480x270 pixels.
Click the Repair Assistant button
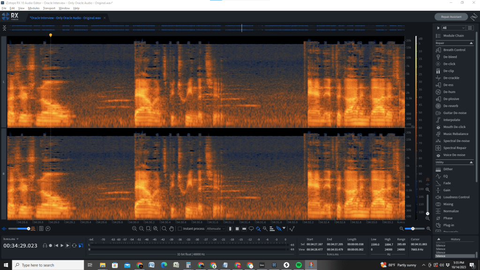tap(451, 17)
